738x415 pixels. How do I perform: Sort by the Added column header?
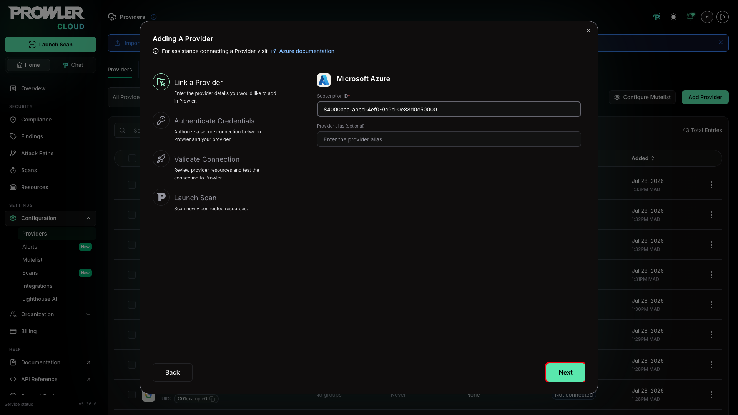(643, 158)
